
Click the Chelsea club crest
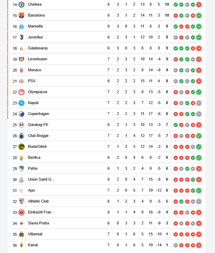(x=21, y=4)
